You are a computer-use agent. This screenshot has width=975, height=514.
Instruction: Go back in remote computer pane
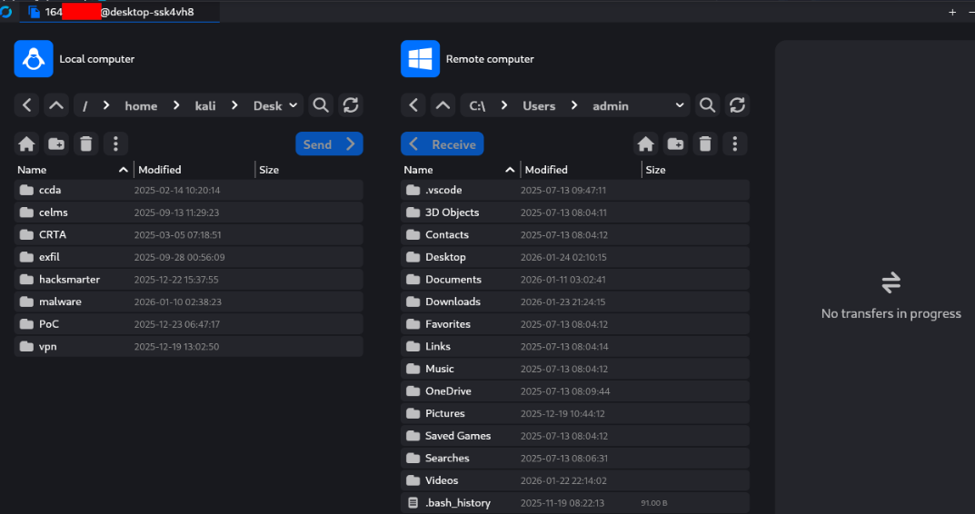tap(413, 105)
